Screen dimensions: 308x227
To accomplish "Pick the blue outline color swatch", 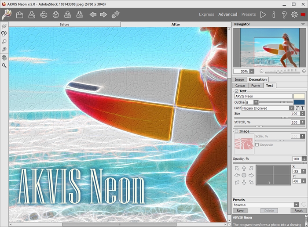I will tap(299, 102).
